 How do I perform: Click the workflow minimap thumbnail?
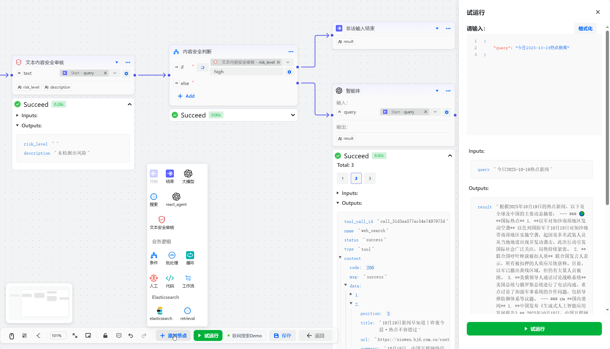pyautogui.click(x=39, y=303)
